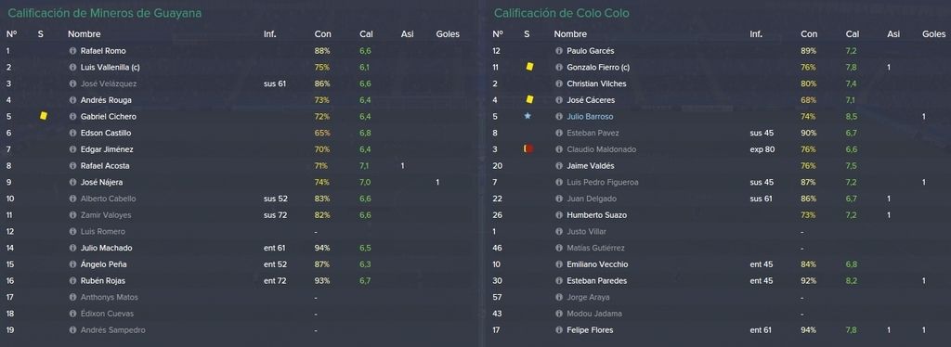Click Claudio Maldonado's red card icon

pyautogui.click(x=528, y=148)
